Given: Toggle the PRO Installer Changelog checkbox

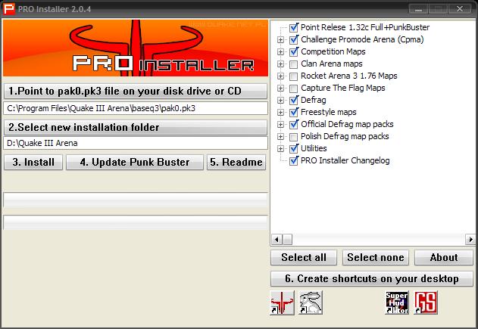Looking at the screenshot, I should (x=293, y=160).
